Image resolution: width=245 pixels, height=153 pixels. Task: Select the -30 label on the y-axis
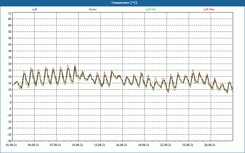pyautogui.click(x=9, y=141)
